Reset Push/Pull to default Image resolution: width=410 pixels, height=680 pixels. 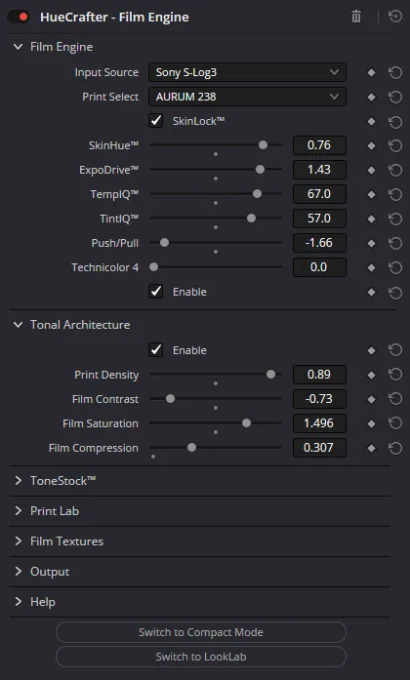395,243
